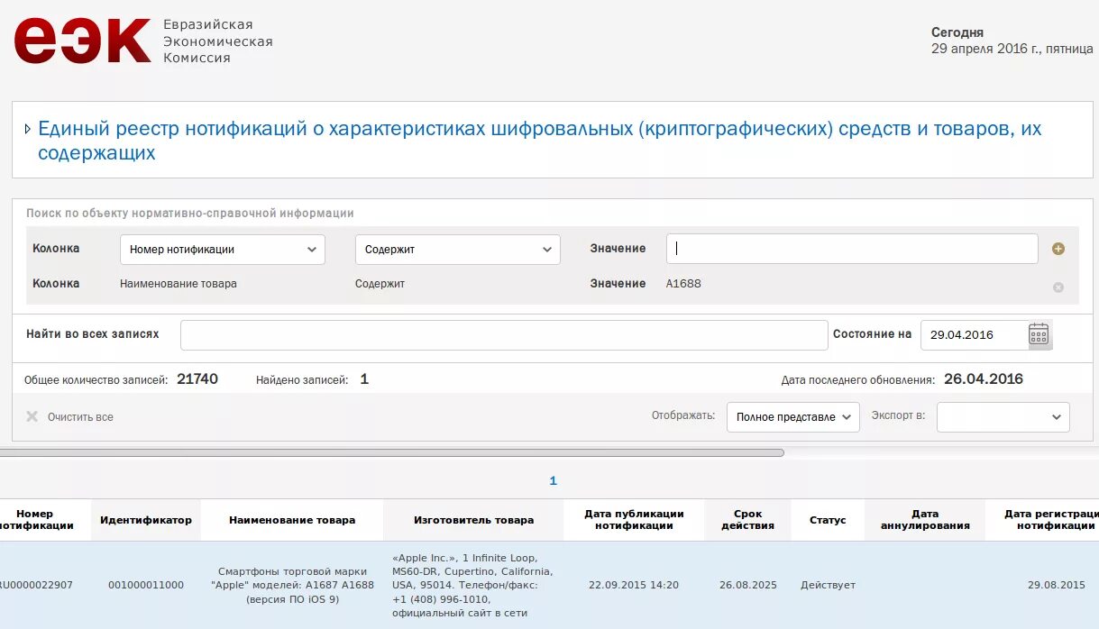Click the horizontal scrollbar thumb
1099x629 pixels.
click(392, 452)
